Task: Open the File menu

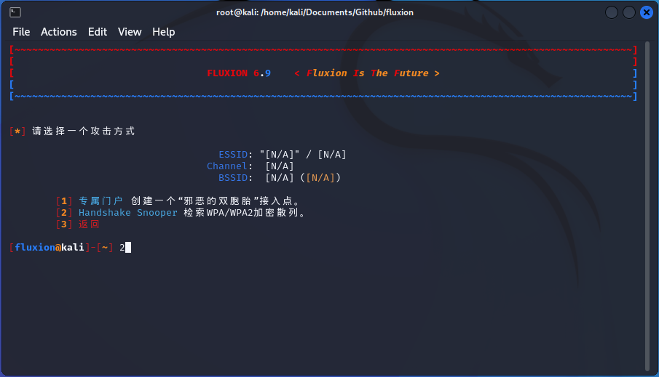Action: click(x=21, y=32)
